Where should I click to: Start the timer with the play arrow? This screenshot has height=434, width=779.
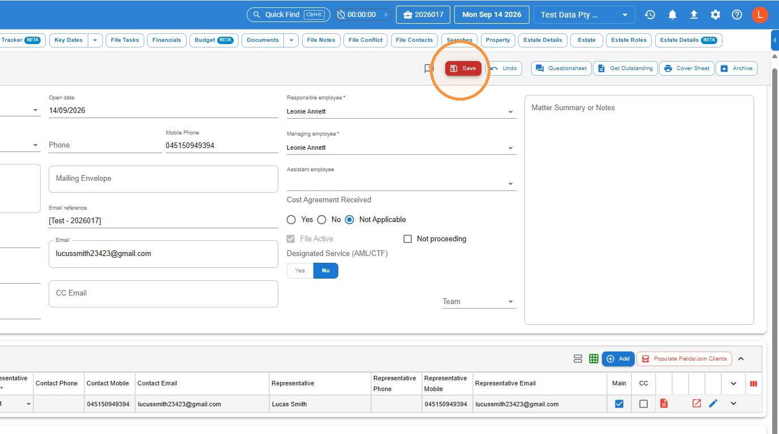point(386,15)
